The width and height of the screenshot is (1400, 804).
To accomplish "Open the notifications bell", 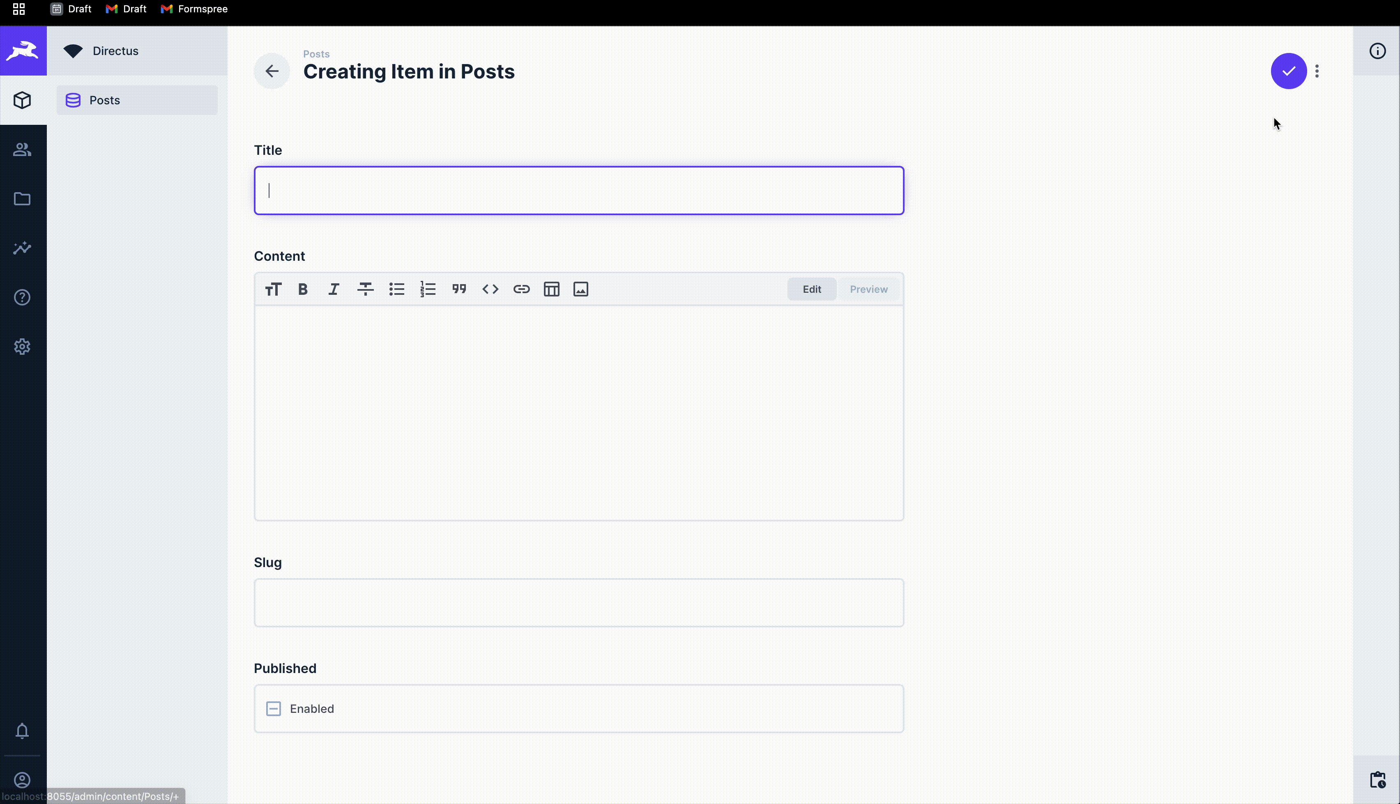I will pos(22,731).
